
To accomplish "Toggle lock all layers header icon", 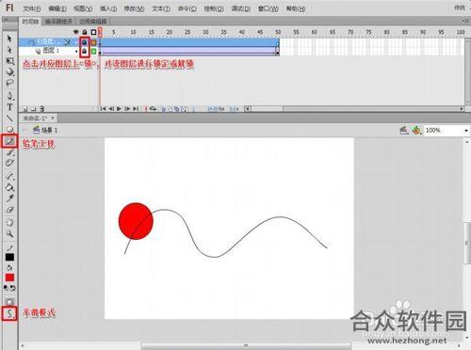I will point(85,32).
